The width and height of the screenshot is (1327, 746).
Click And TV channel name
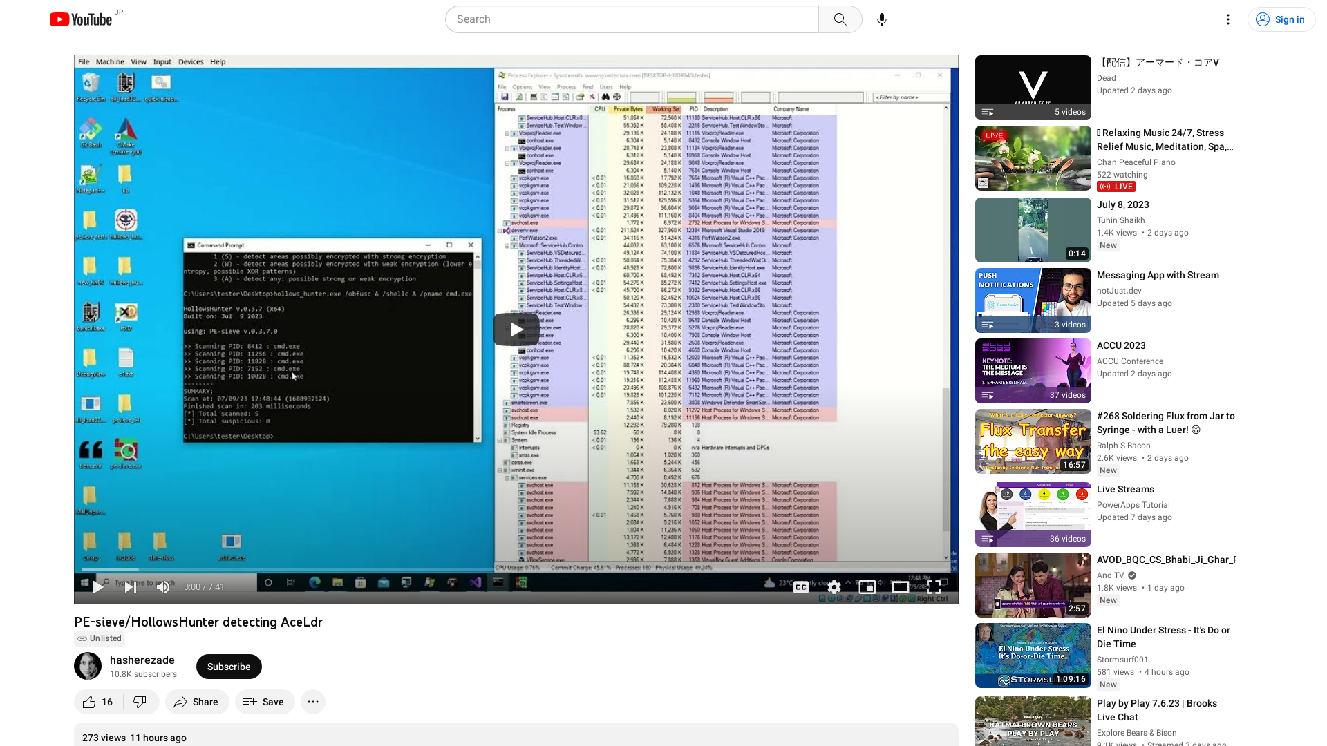pyautogui.click(x=1110, y=575)
